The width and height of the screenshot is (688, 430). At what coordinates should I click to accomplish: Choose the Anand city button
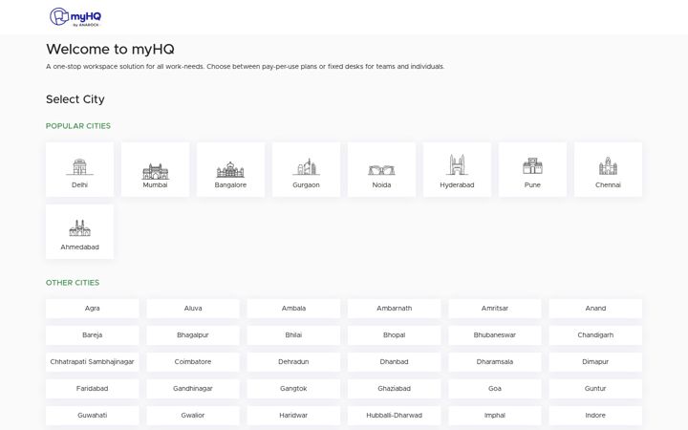click(x=595, y=309)
